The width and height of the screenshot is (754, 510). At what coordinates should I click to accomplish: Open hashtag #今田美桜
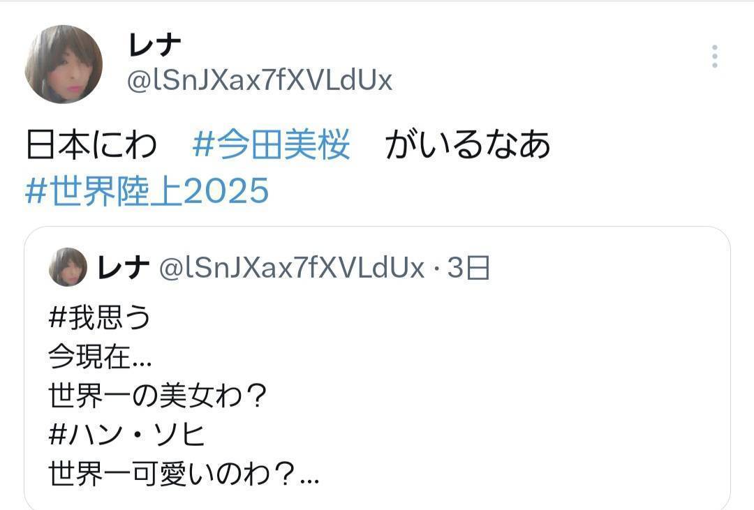coord(271,144)
